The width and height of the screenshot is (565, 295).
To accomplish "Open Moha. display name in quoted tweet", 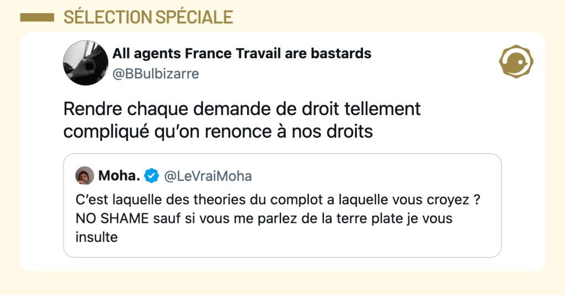I will click(119, 176).
